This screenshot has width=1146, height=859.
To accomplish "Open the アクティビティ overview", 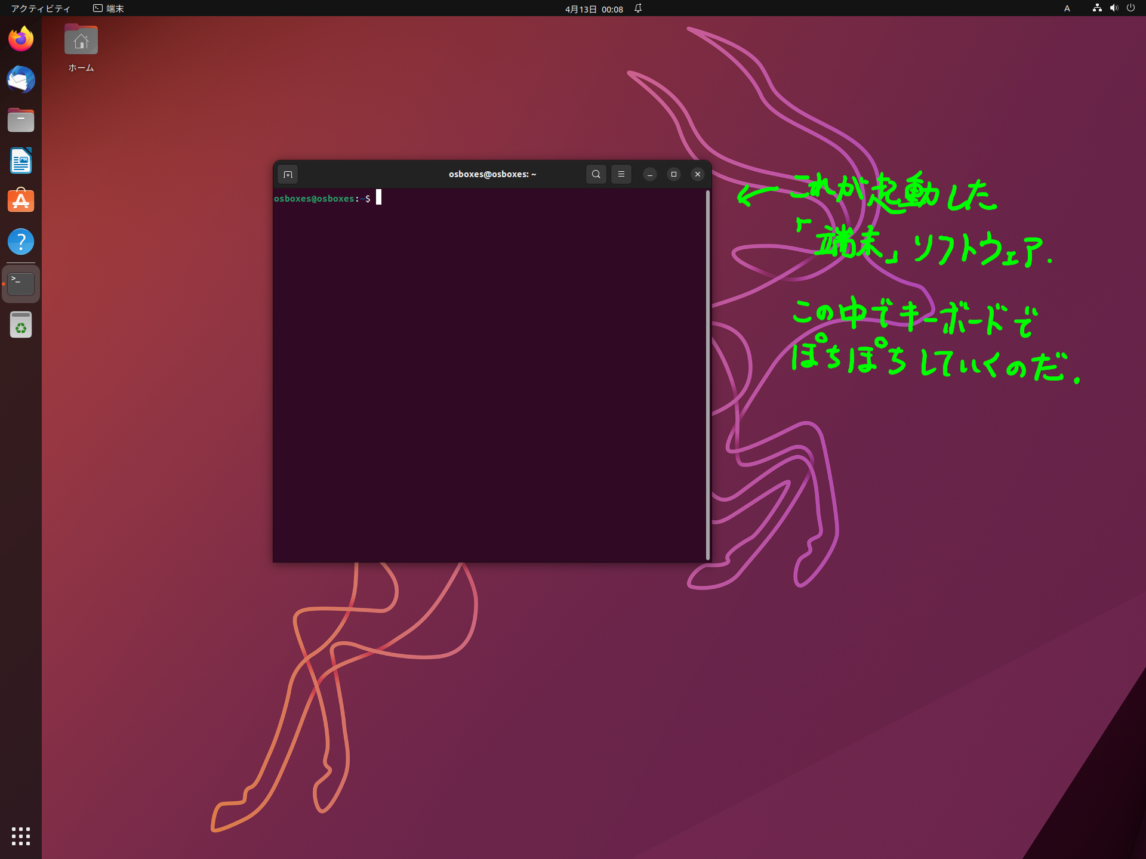I will pyautogui.click(x=41, y=8).
